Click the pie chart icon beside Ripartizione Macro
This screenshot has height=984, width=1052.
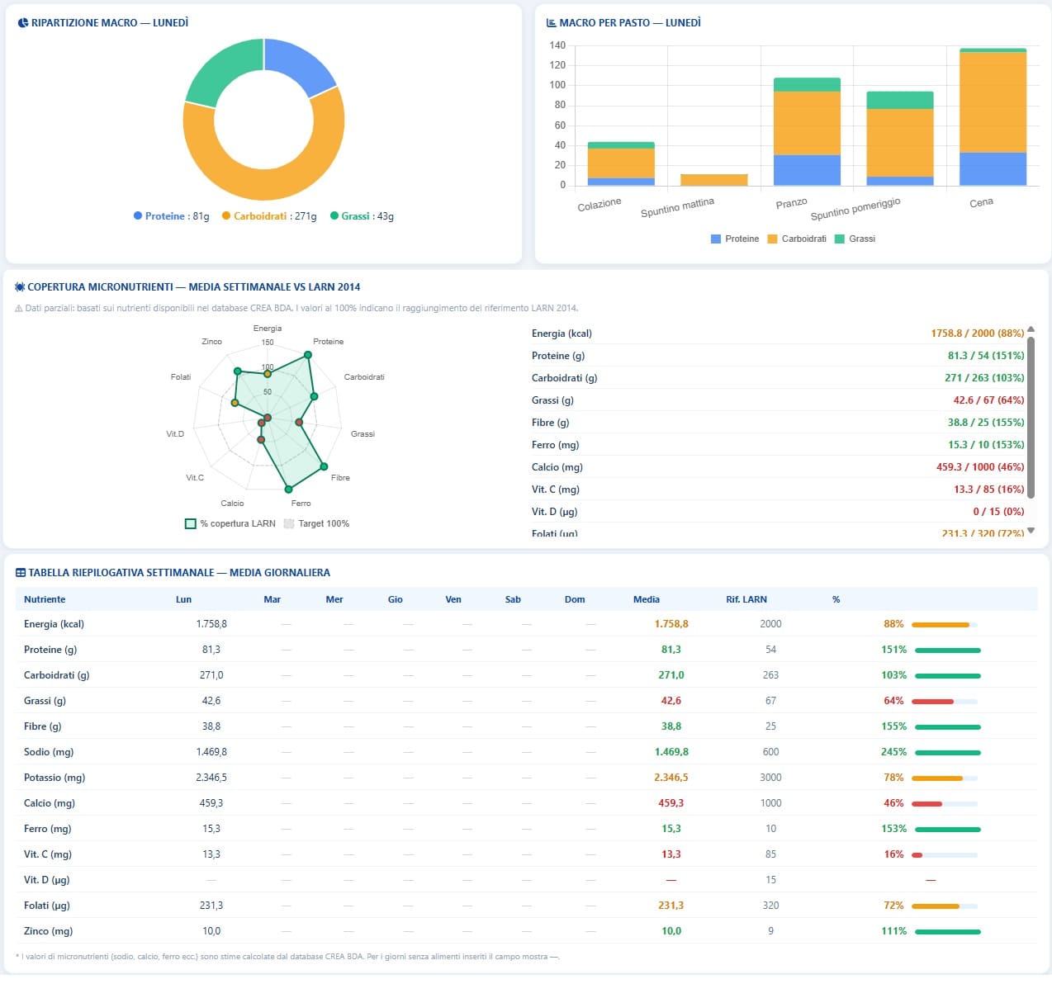(23, 23)
